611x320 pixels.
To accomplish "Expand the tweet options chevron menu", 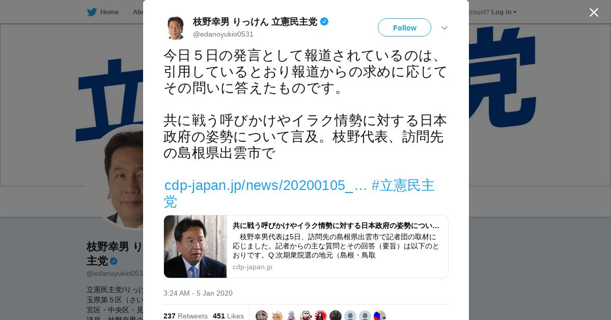I will pyautogui.click(x=445, y=28).
